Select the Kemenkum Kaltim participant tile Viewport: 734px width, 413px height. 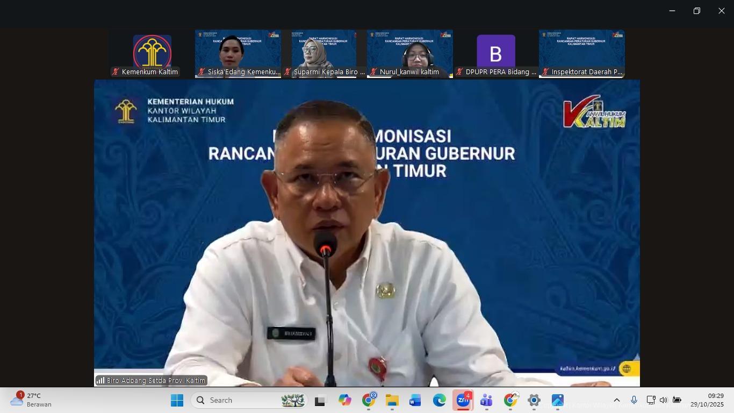pyautogui.click(x=152, y=54)
